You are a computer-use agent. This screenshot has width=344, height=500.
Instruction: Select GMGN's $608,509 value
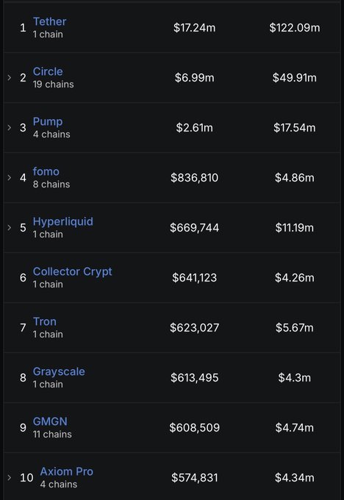click(195, 428)
